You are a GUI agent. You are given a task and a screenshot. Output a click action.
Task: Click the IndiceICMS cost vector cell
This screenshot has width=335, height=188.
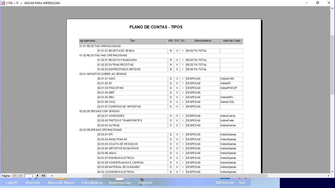click(x=232, y=79)
